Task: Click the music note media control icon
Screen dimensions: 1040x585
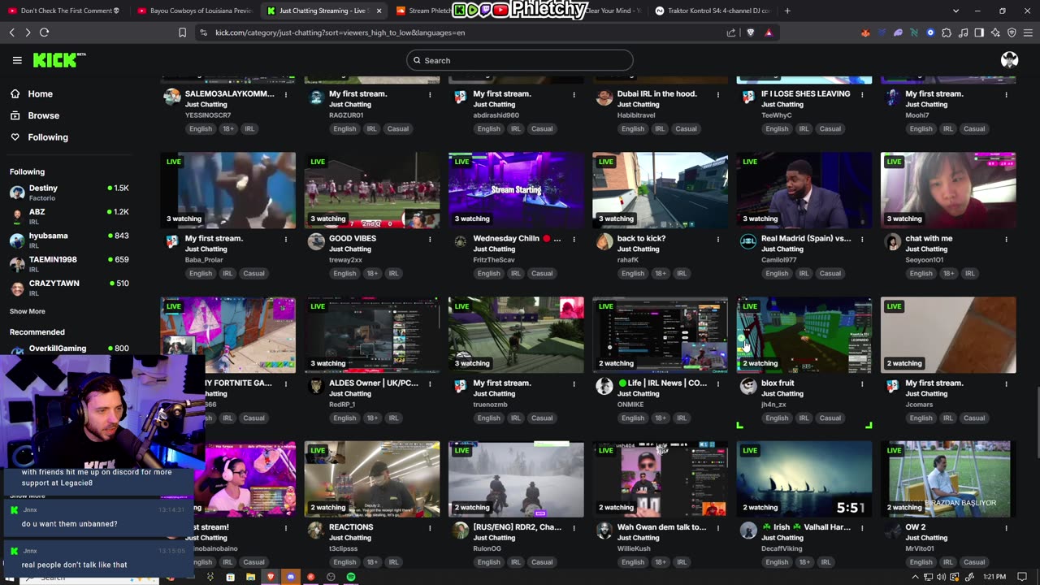Action: [963, 32]
